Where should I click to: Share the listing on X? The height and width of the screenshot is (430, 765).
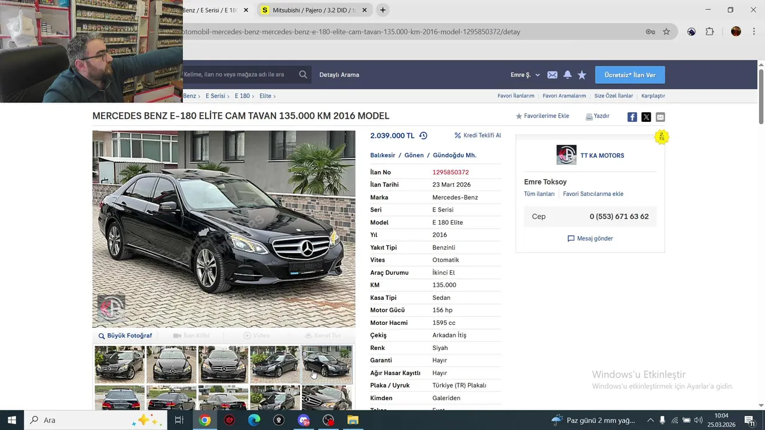coord(646,117)
